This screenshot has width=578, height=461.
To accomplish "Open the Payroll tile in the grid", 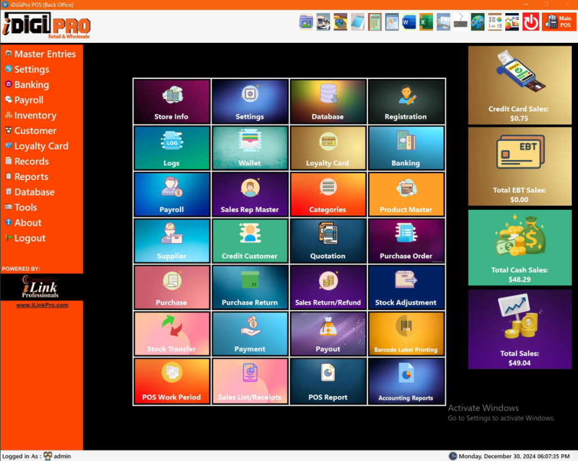I will [x=172, y=194].
